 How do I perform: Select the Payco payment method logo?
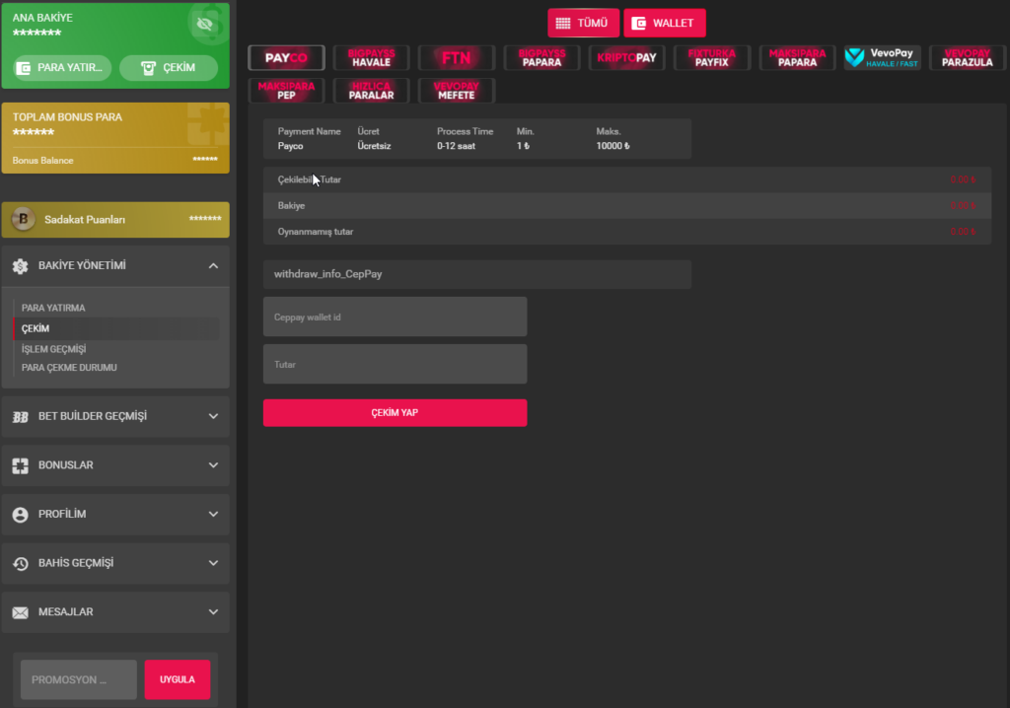[286, 58]
